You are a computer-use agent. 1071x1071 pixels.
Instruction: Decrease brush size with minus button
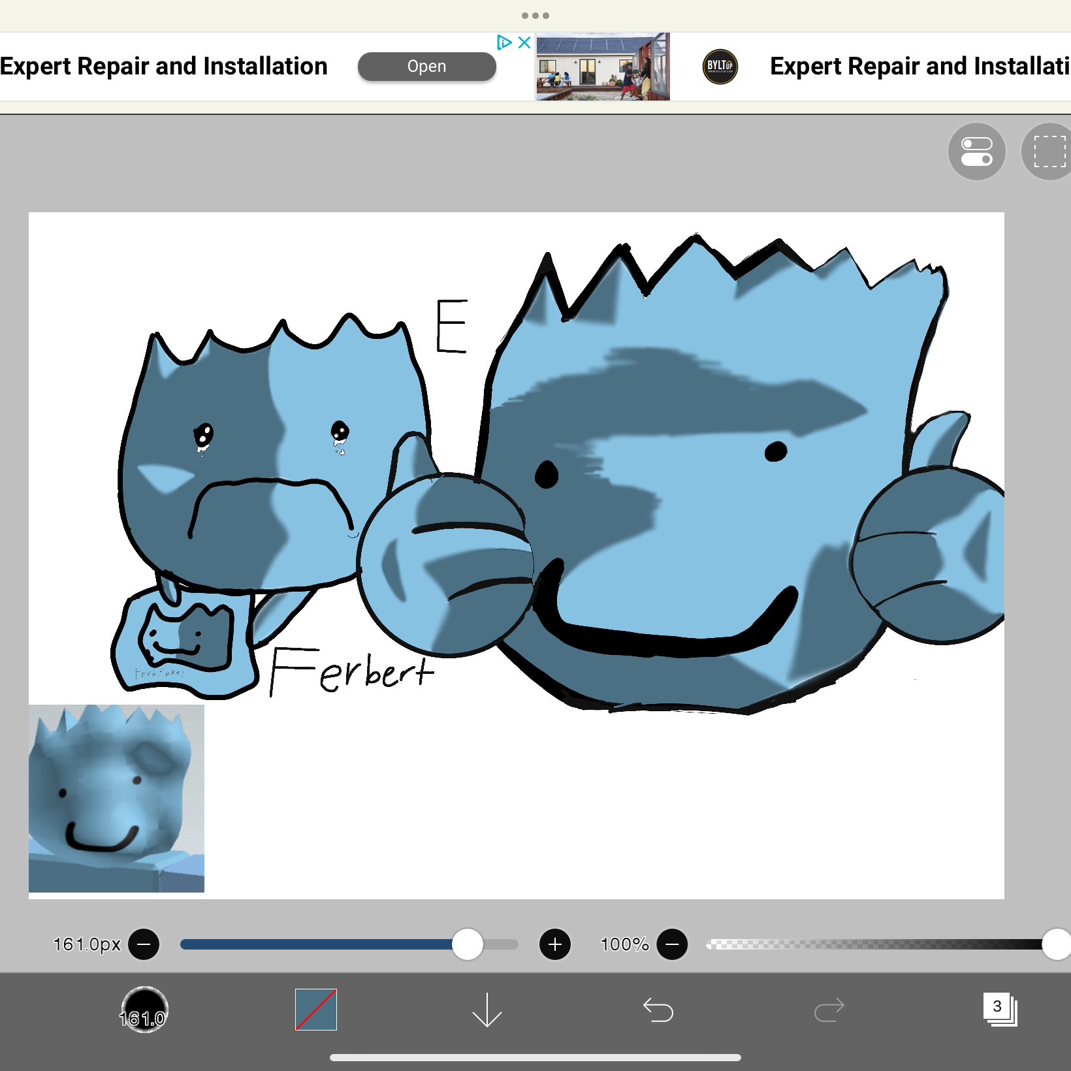[144, 944]
